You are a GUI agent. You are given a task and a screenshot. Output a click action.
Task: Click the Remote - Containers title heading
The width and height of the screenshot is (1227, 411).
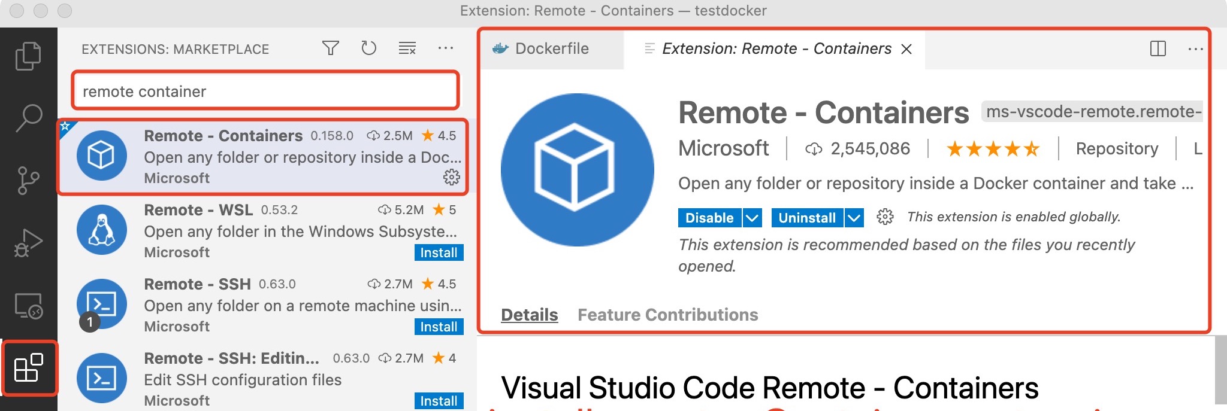pos(823,112)
